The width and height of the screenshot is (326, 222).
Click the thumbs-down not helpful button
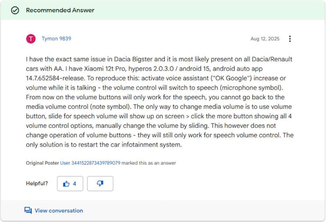pos(100,184)
